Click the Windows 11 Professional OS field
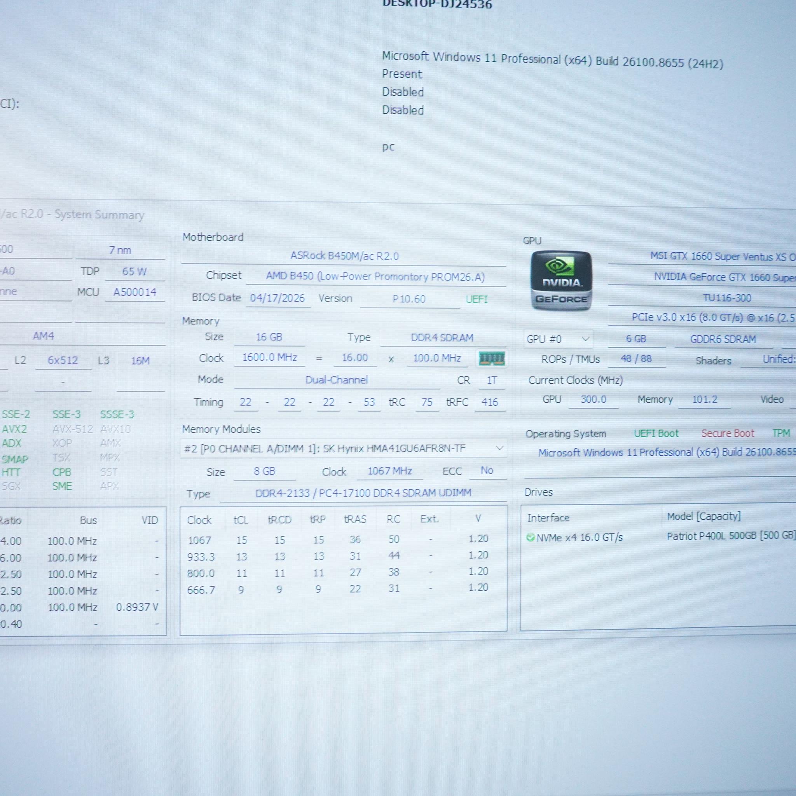The image size is (796, 796). 667,452
